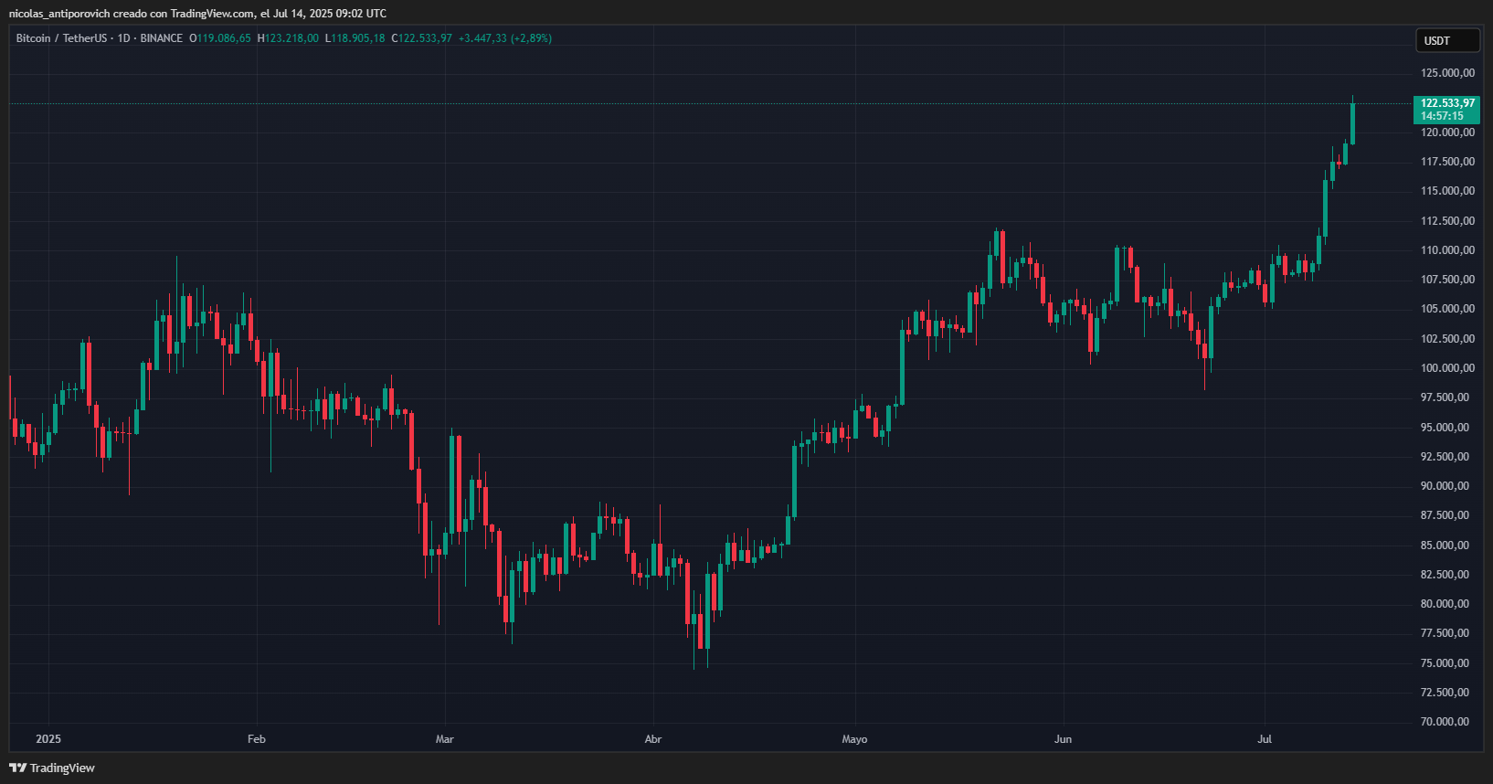
Task: Click the current price tag 122.533,97
Action: [1446, 103]
